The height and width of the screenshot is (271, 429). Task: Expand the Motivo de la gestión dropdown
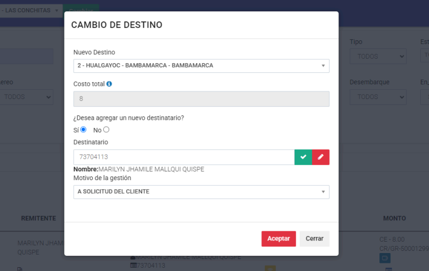coord(201,192)
